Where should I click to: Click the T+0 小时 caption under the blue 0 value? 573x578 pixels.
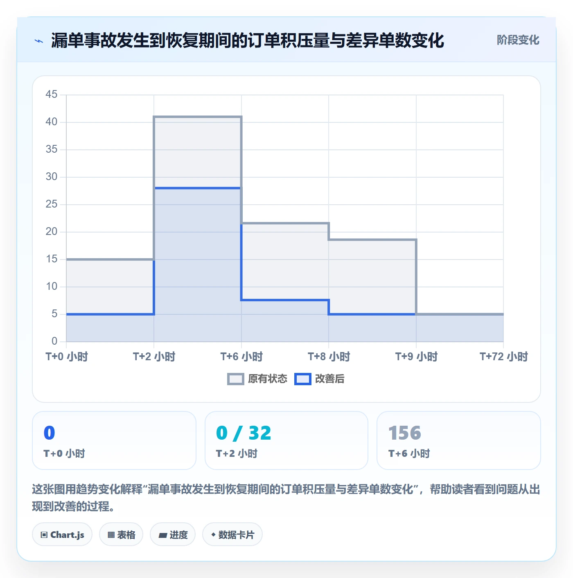coord(64,454)
